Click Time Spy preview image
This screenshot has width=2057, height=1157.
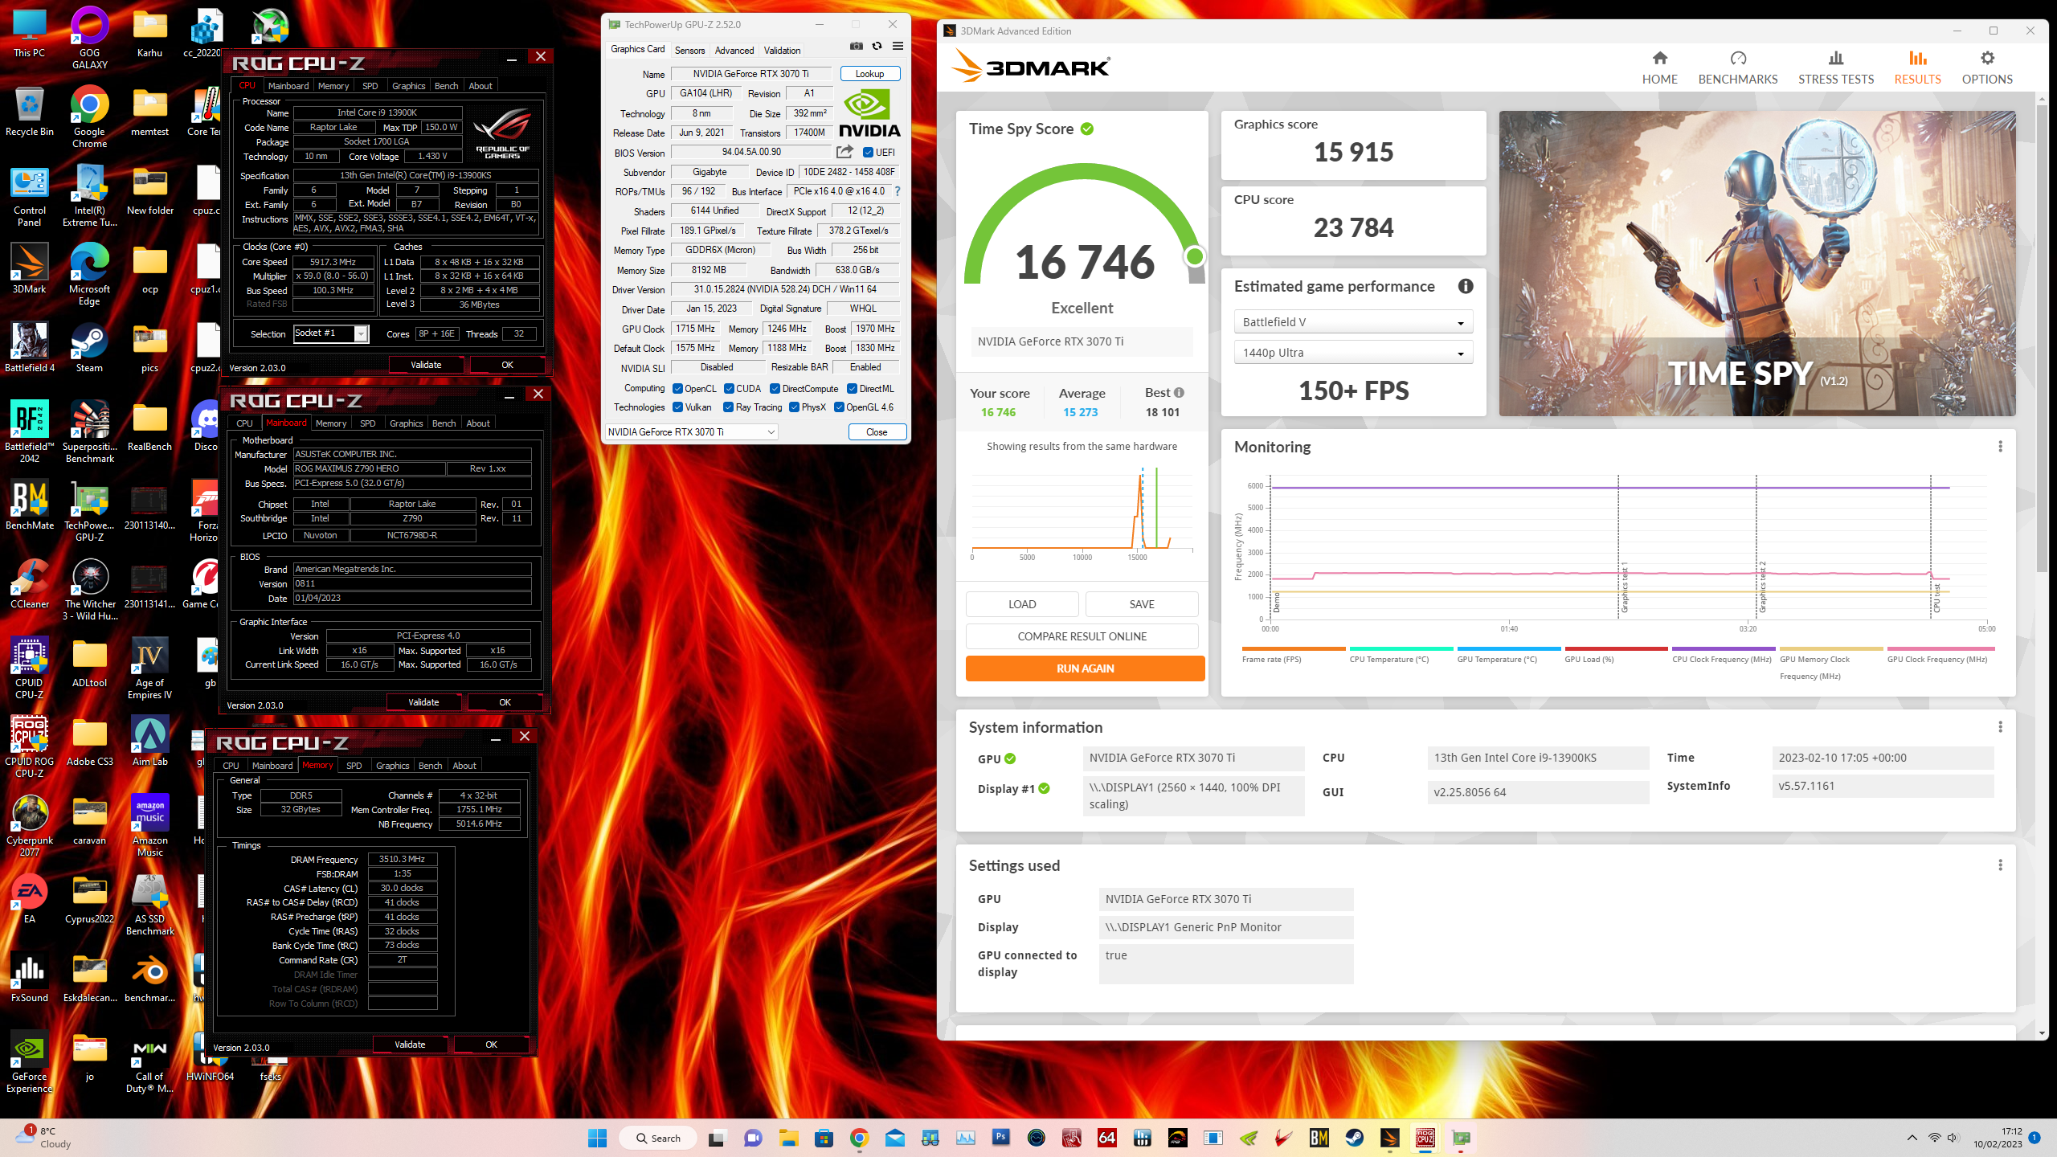click(x=1757, y=264)
